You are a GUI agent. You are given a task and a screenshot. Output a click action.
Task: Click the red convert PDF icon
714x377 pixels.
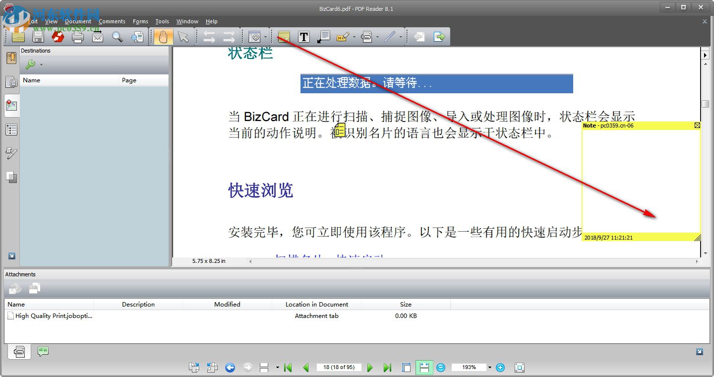58,37
